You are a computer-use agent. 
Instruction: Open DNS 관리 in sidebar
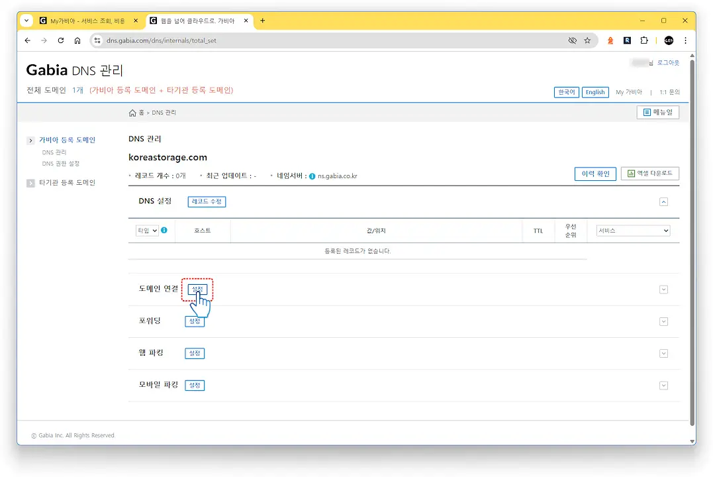54,152
